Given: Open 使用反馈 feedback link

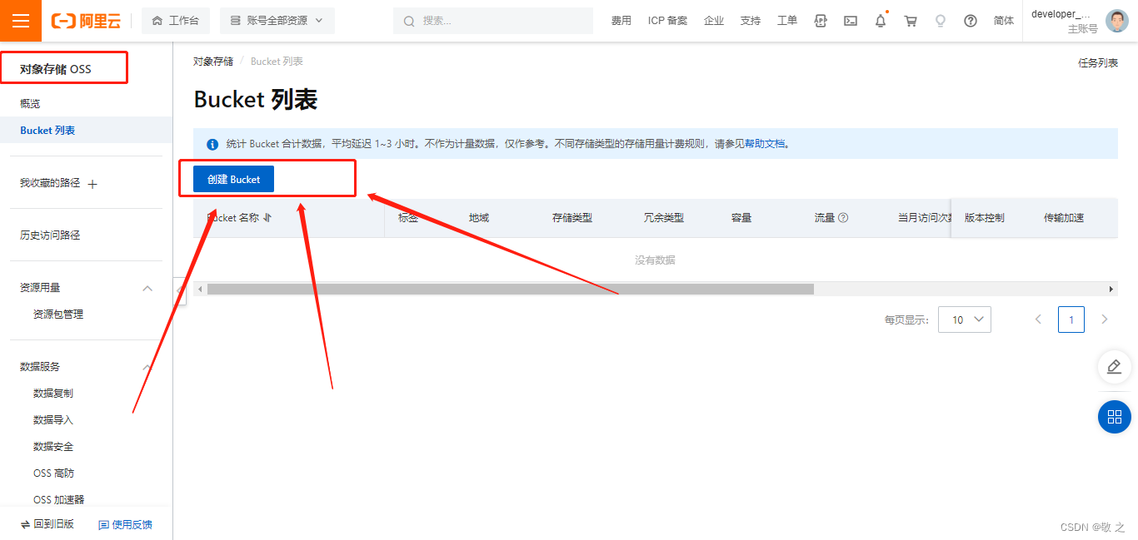Looking at the screenshot, I should pos(126,524).
